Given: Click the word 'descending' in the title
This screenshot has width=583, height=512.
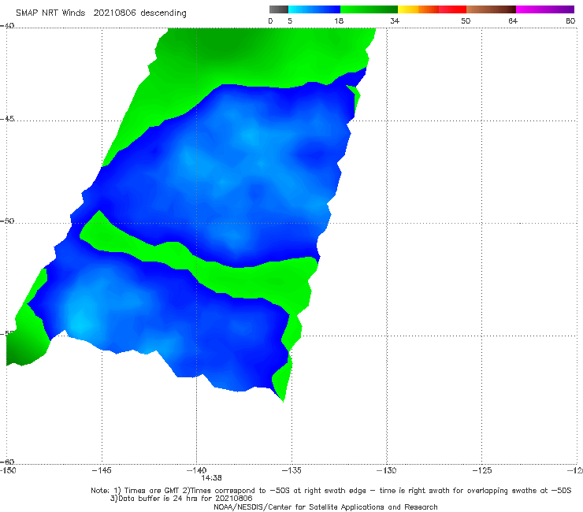Looking at the screenshot, I should (163, 13).
